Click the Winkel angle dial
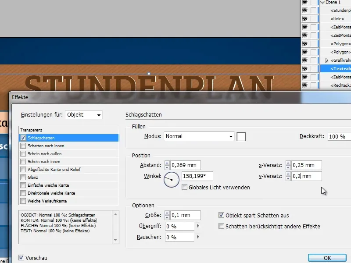 (x=172, y=179)
